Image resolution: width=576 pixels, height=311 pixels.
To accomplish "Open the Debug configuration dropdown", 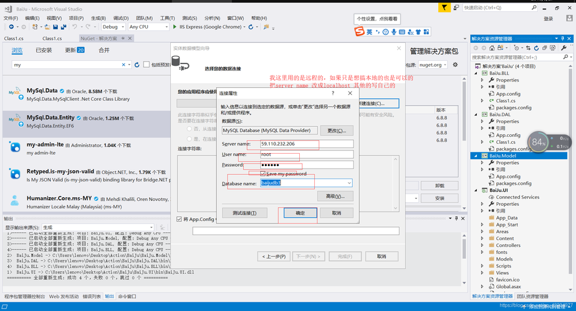I will [113, 27].
